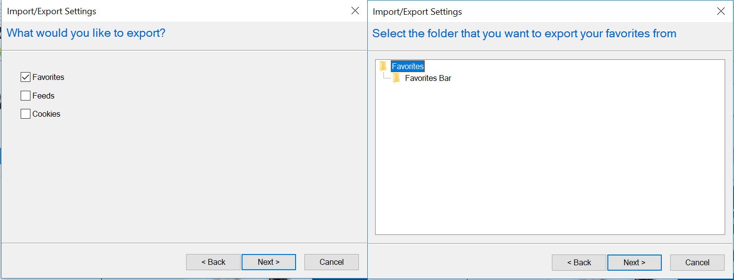The image size is (734, 280).
Task: Cancel the folder selection dialog
Action: 697,262
